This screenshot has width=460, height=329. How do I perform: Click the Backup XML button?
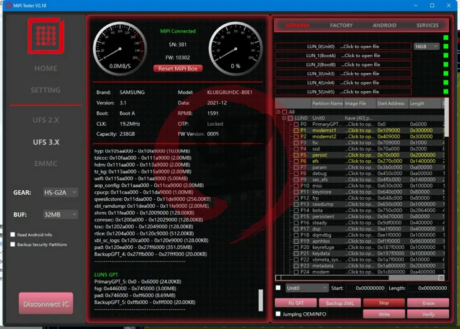(340, 303)
